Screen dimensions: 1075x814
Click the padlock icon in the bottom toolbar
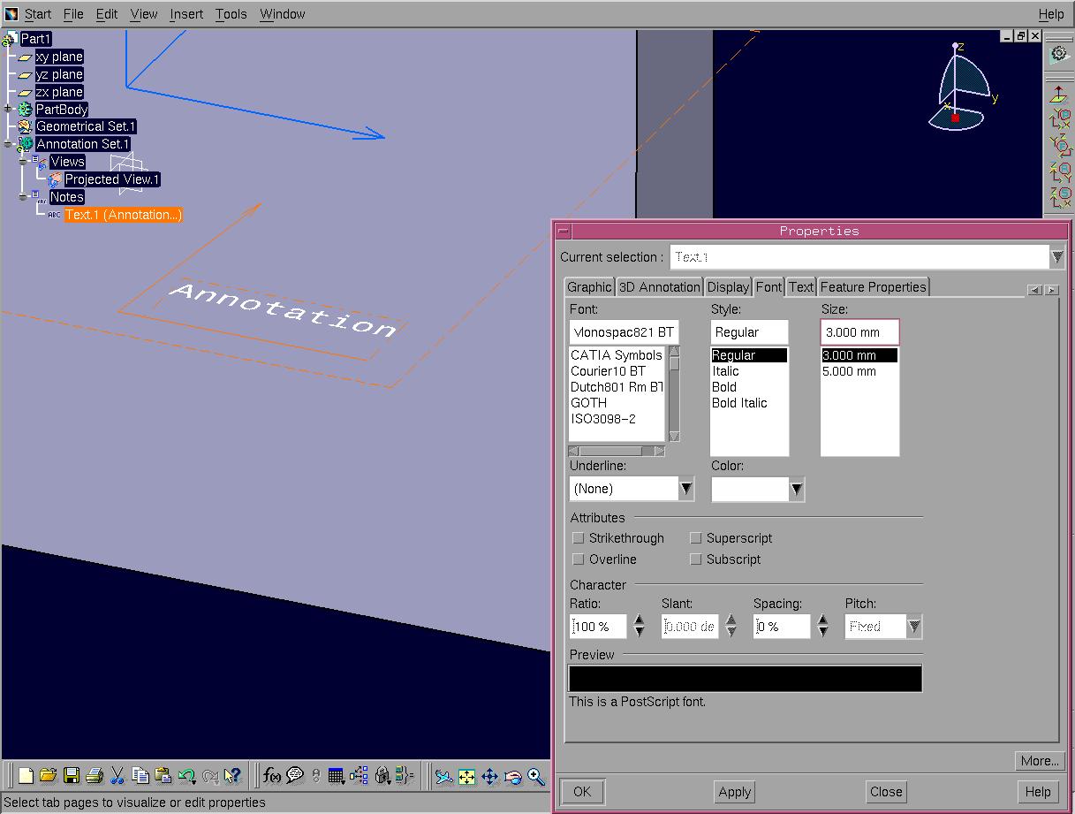point(382,776)
